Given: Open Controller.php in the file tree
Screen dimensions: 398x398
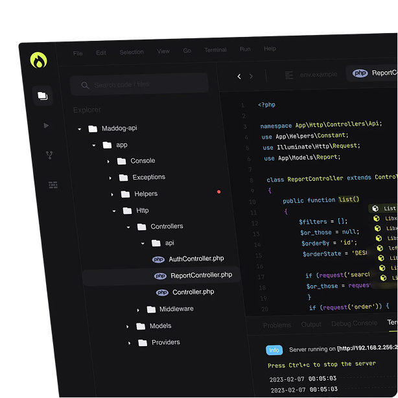Looking at the screenshot, I should point(193,292).
